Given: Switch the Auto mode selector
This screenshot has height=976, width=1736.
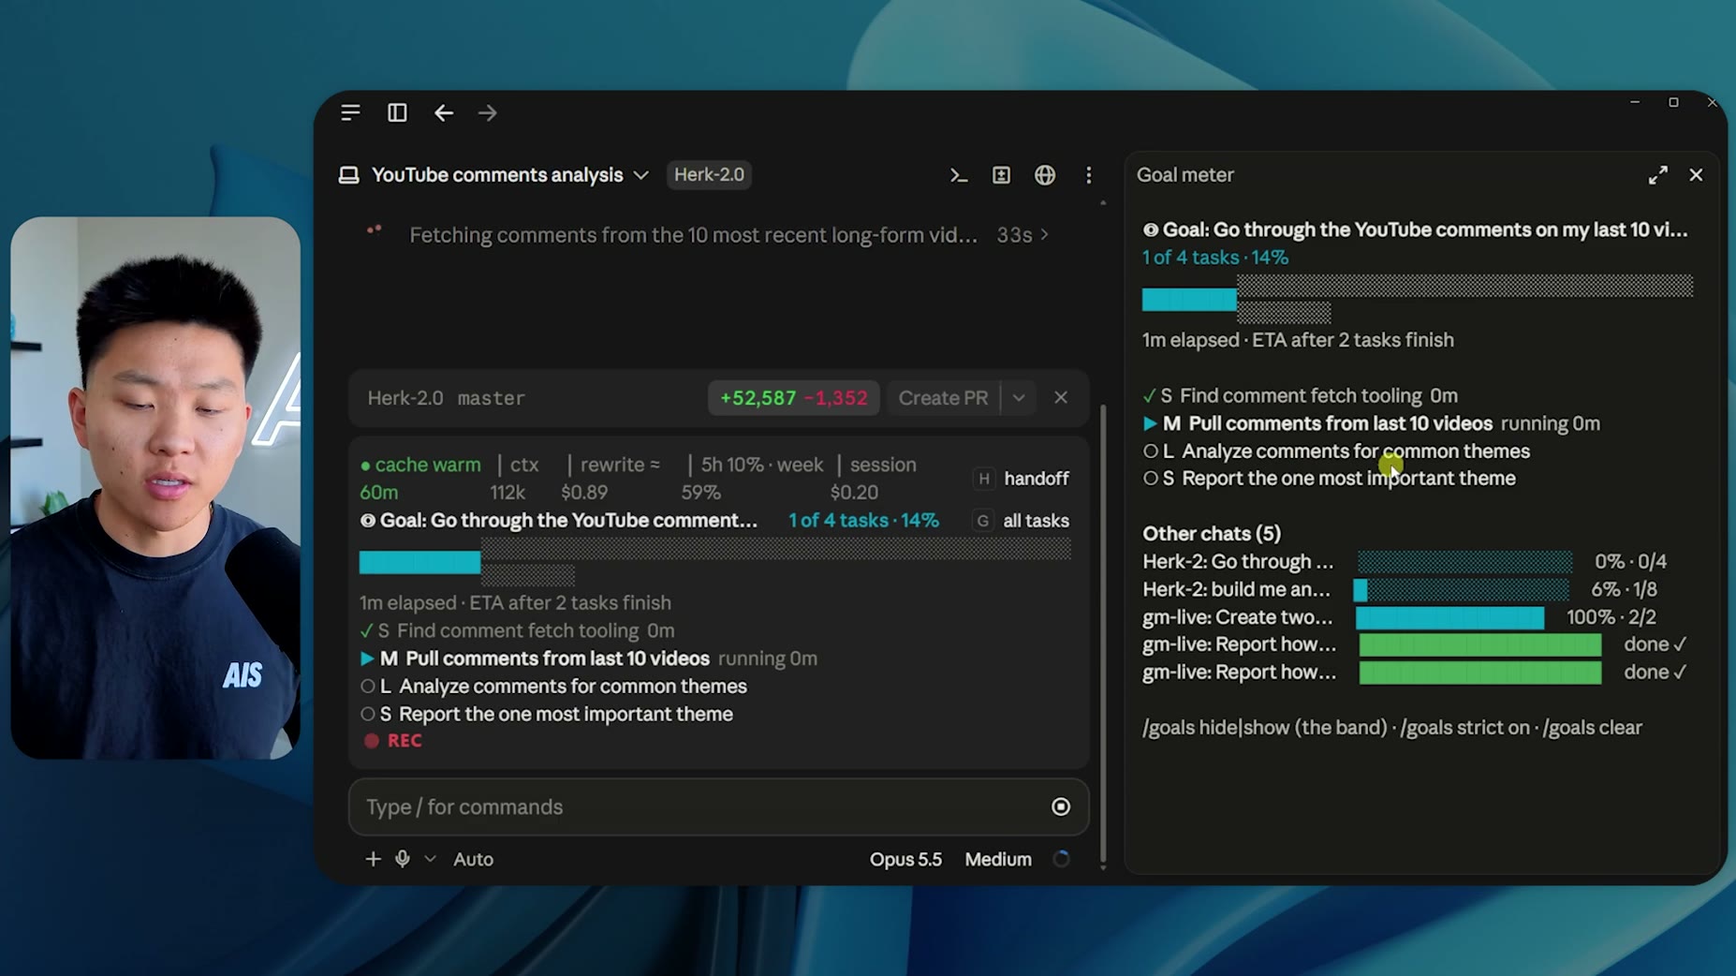Looking at the screenshot, I should [473, 859].
